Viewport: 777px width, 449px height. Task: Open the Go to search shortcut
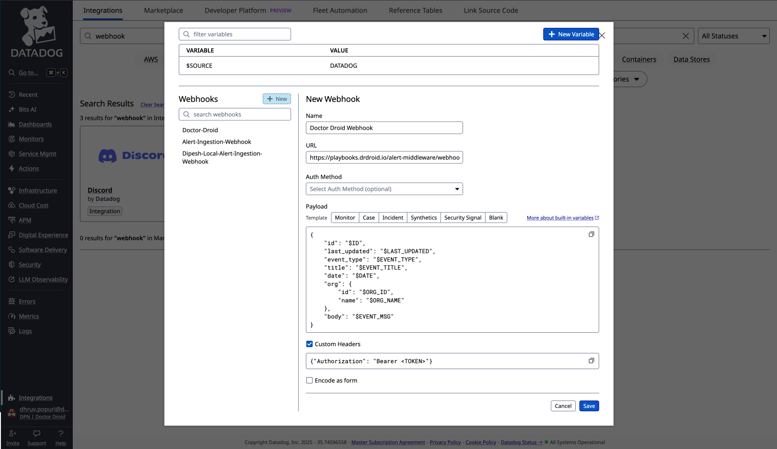pyautogui.click(x=38, y=73)
